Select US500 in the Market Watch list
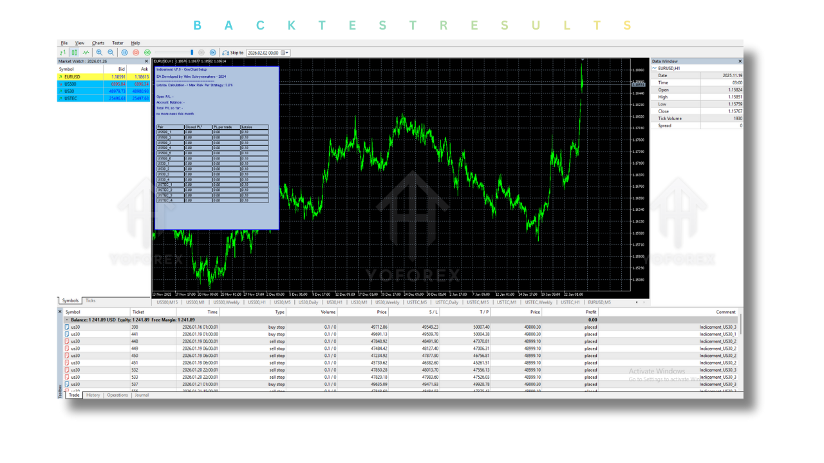This screenshot has width=824, height=463. click(71, 84)
